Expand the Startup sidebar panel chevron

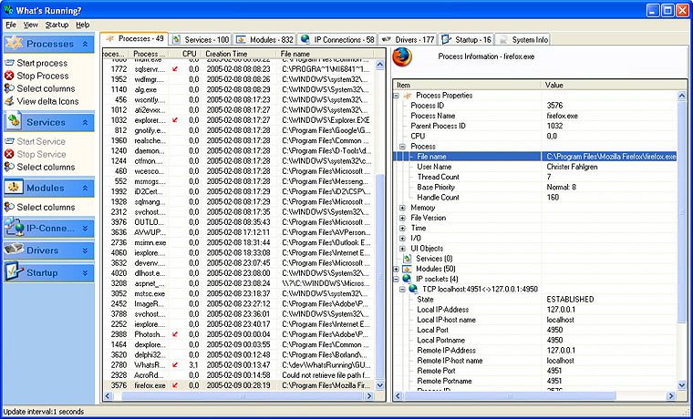[x=85, y=273]
